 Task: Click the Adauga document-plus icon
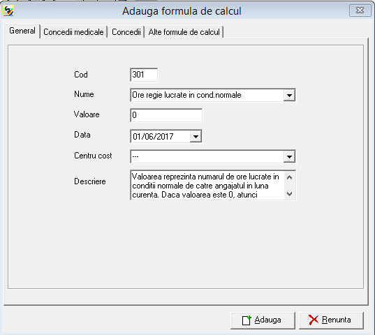pos(247,320)
